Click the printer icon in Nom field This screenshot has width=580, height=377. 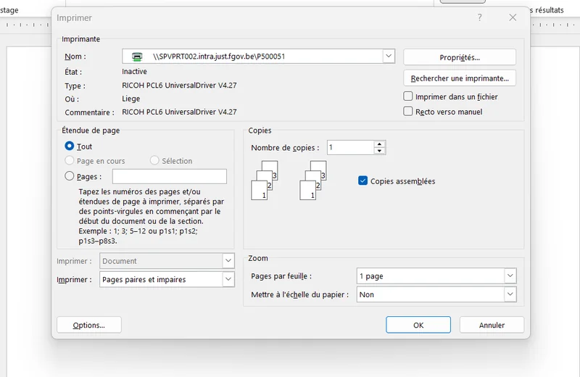(136, 57)
